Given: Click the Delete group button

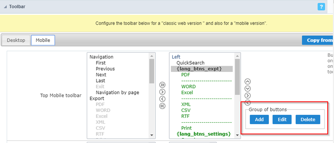Looking at the screenshot, I should pos(308,119).
